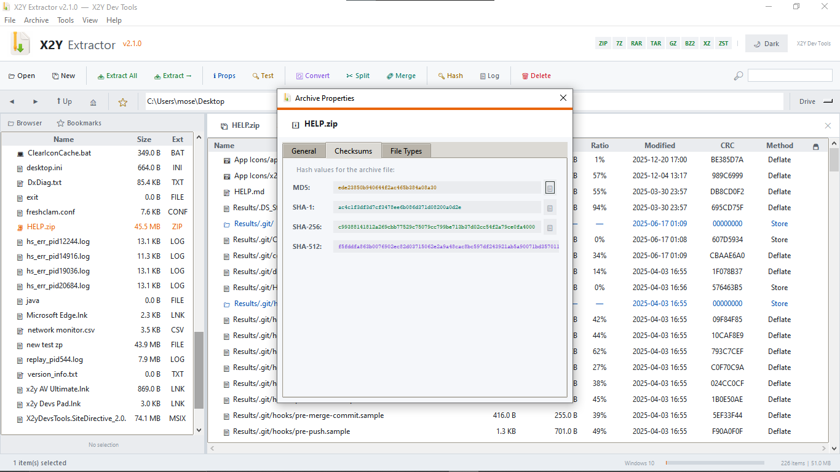The height and width of the screenshot is (472, 840).
Task: Open the View menu
Action: (90, 20)
